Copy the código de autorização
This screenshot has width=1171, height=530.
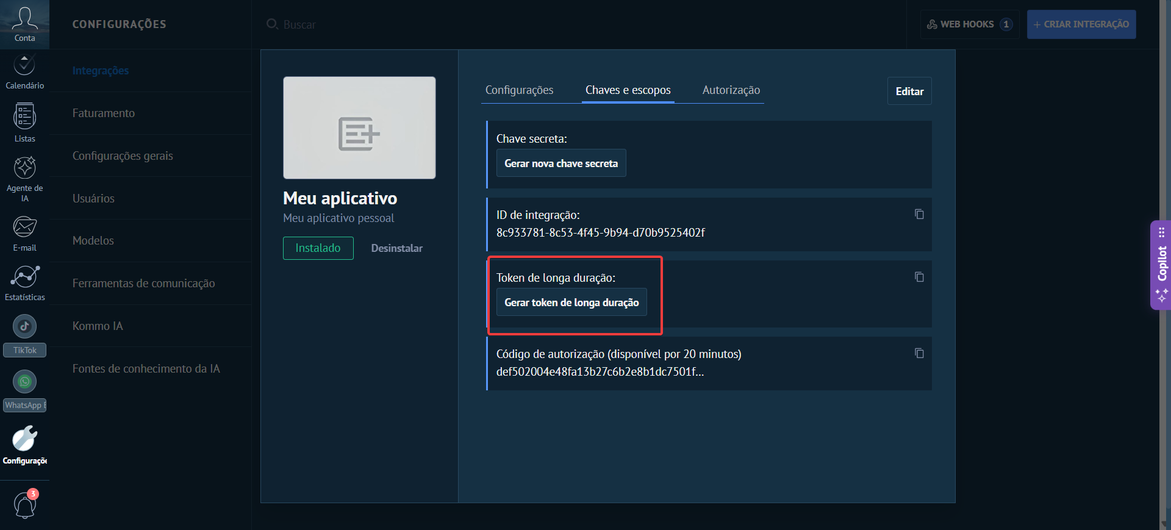pyautogui.click(x=919, y=353)
